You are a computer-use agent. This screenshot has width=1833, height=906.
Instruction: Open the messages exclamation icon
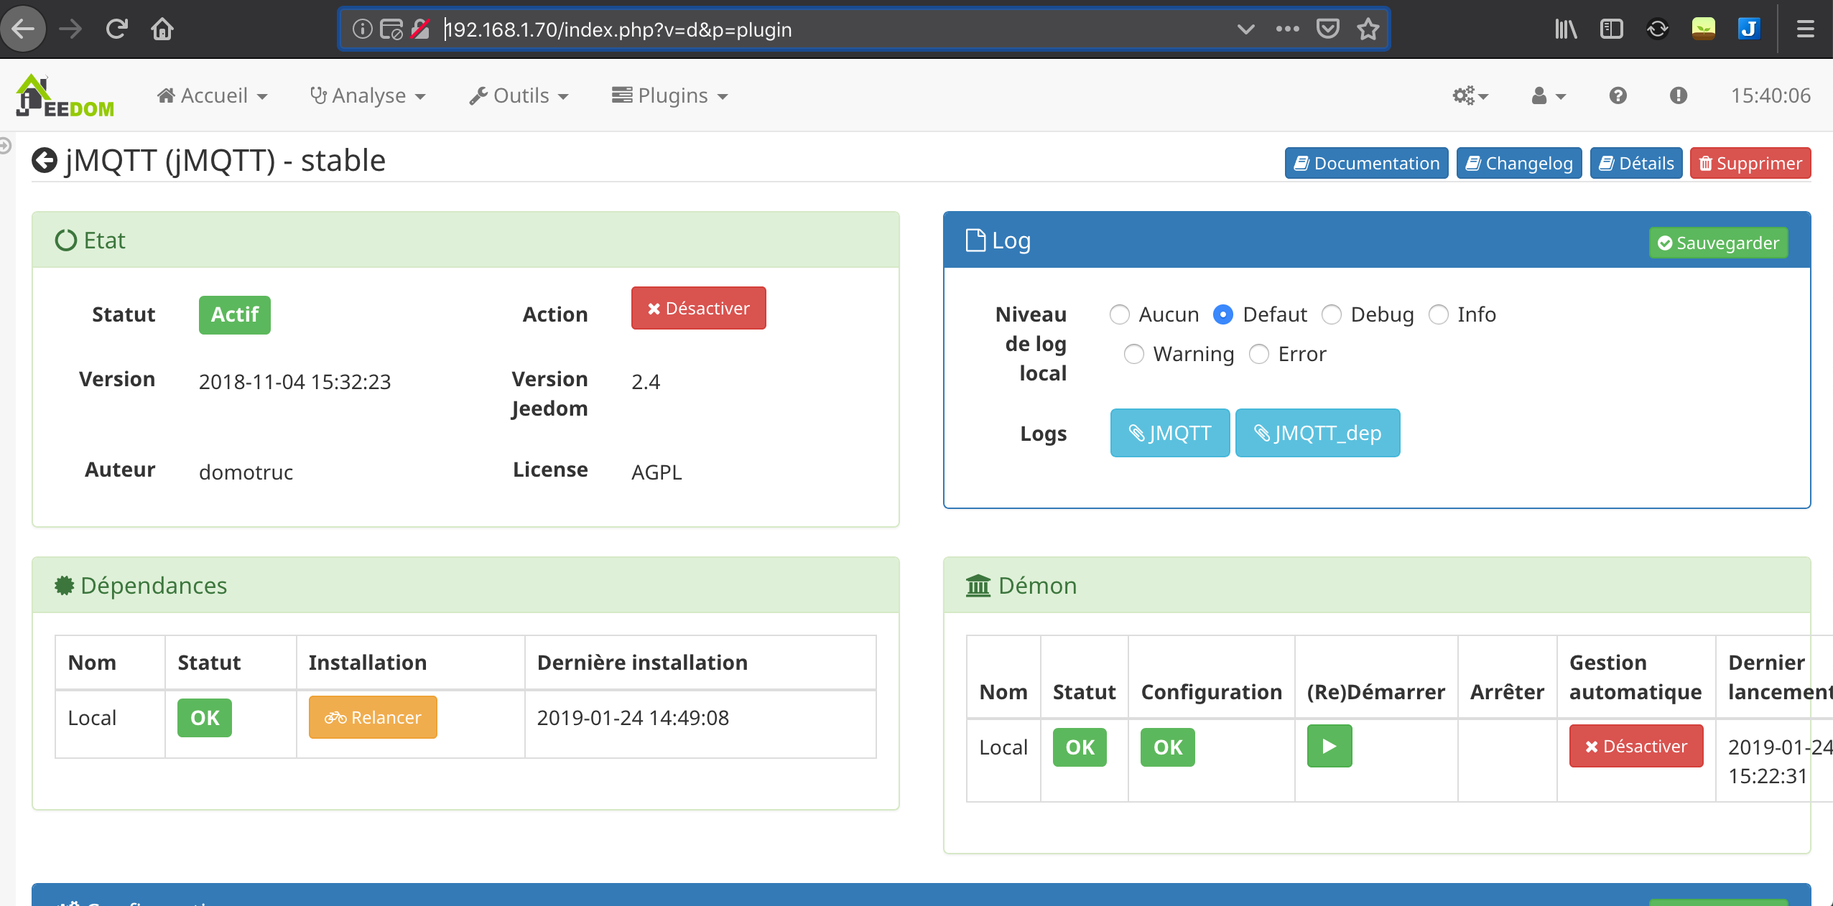(1678, 95)
